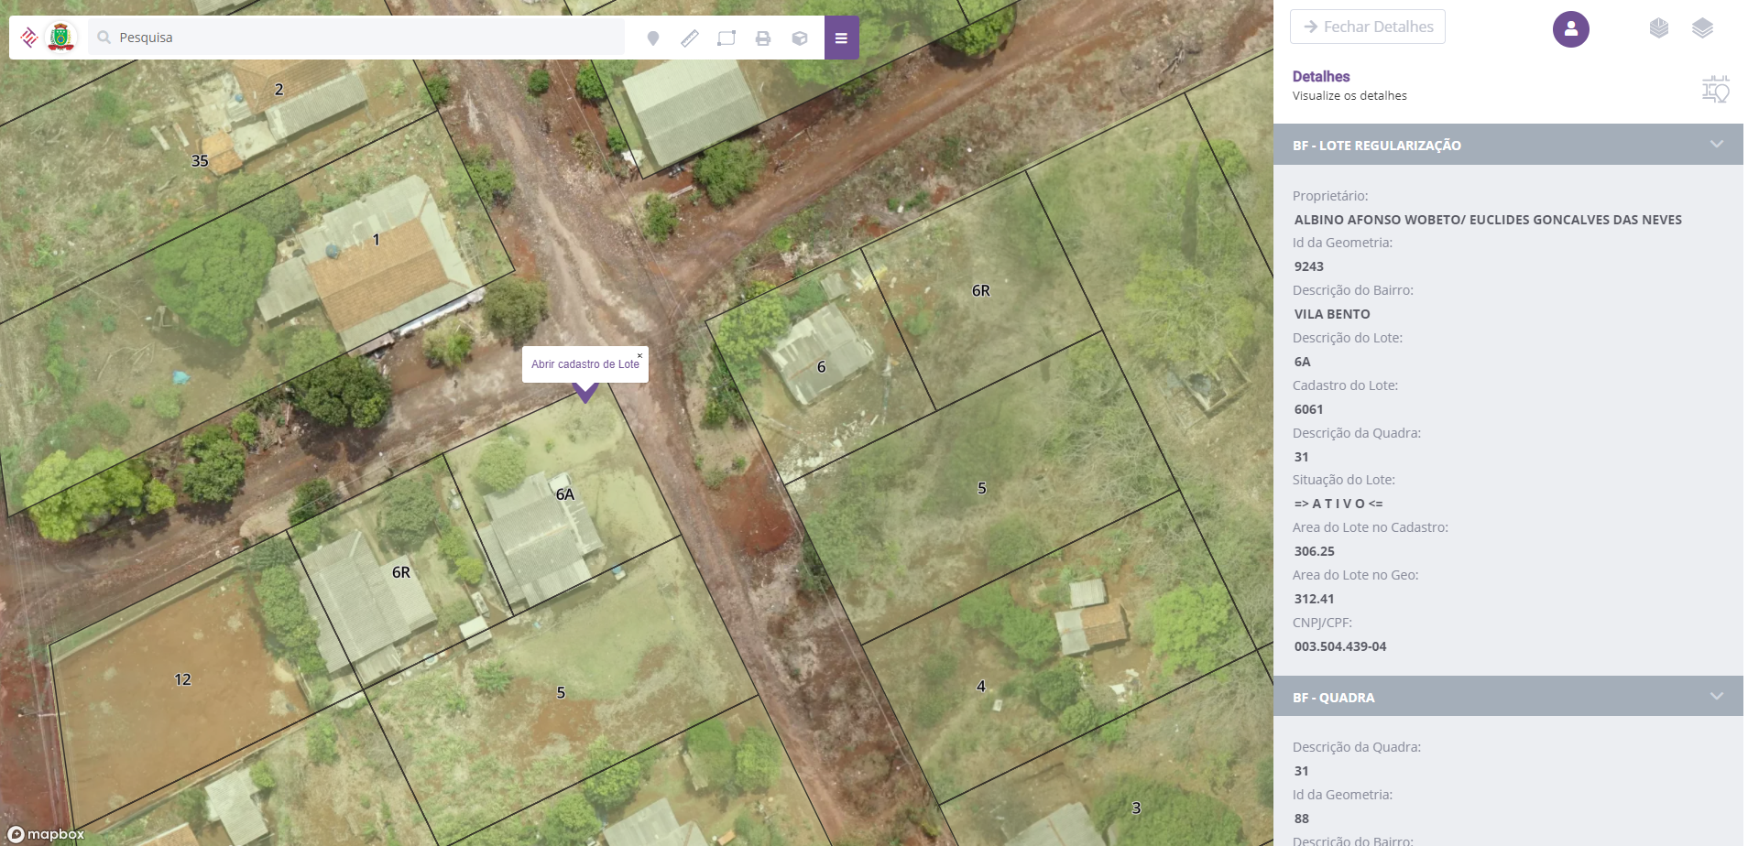
Task: Click lot label 3 on the map
Action: click(x=1136, y=808)
